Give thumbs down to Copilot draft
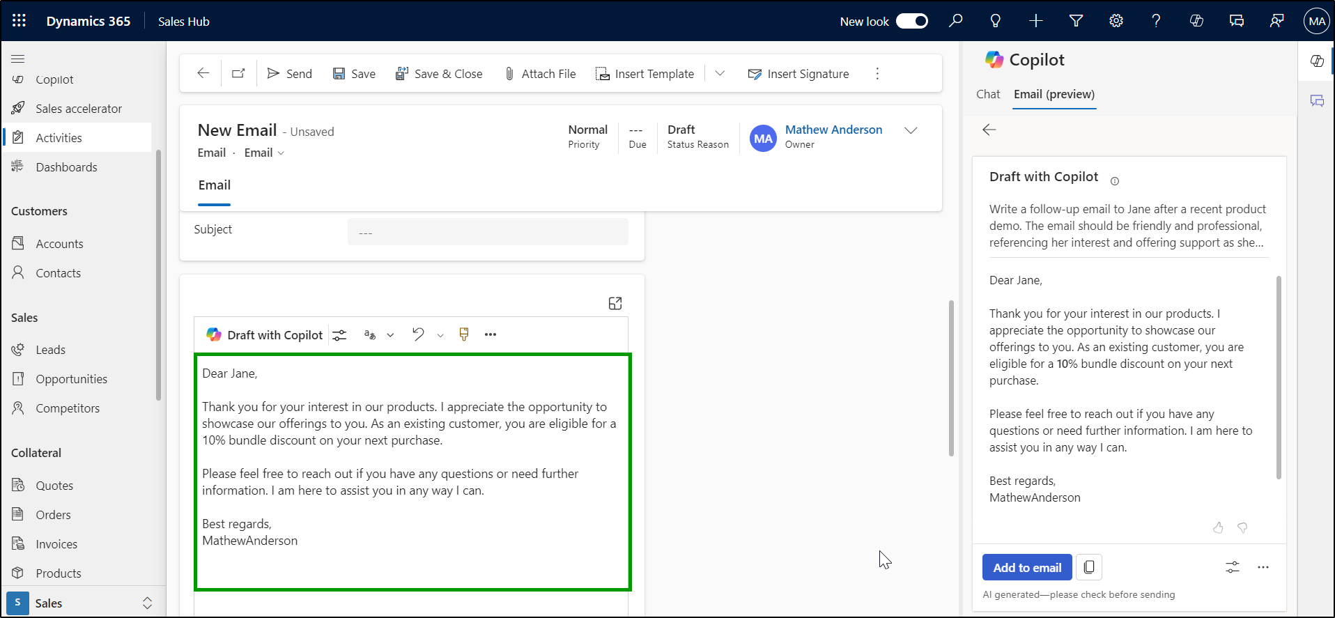1335x618 pixels. point(1242,528)
